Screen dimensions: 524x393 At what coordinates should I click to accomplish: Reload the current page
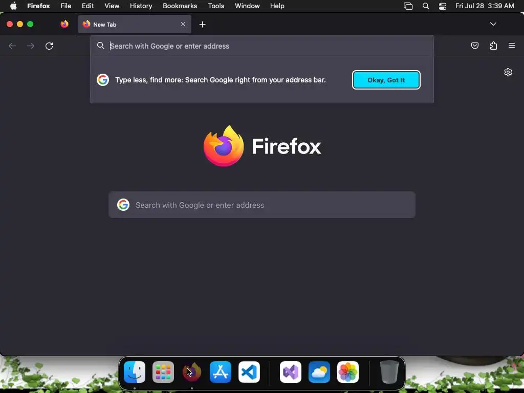click(x=49, y=46)
